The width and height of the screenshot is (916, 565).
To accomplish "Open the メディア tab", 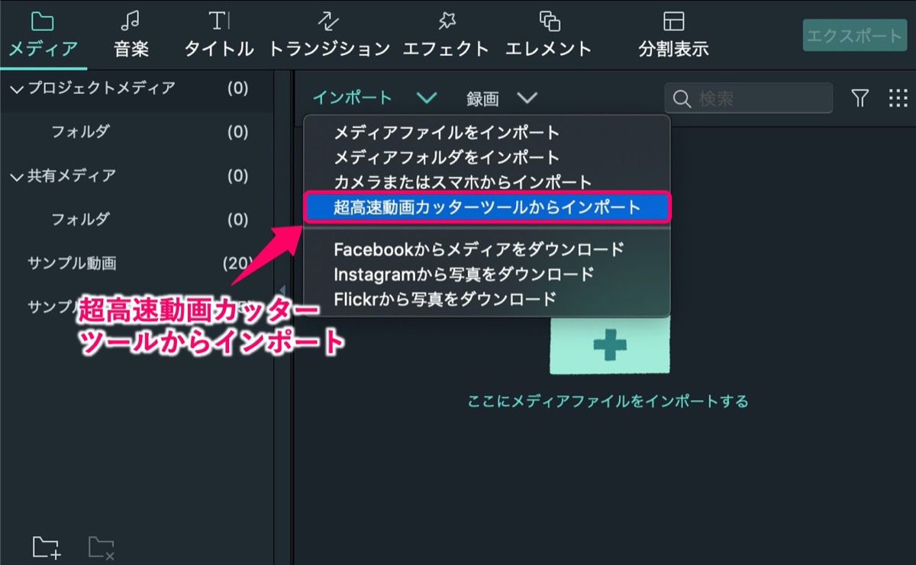I will [x=43, y=34].
